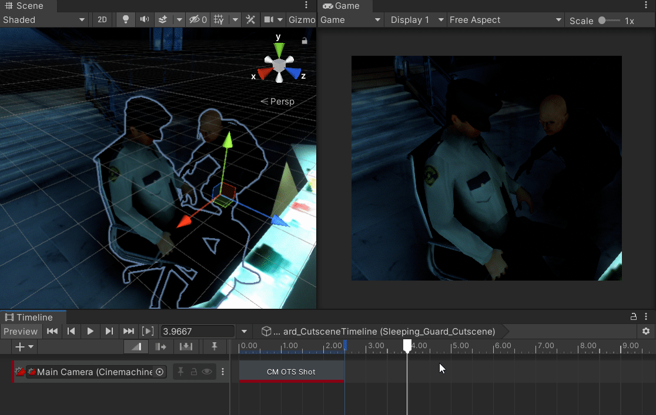Open Scene tab options menu
The width and height of the screenshot is (656, 415).
click(x=306, y=5)
